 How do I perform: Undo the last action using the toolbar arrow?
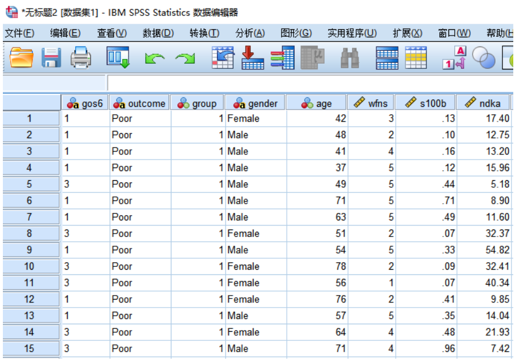click(151, 59)
